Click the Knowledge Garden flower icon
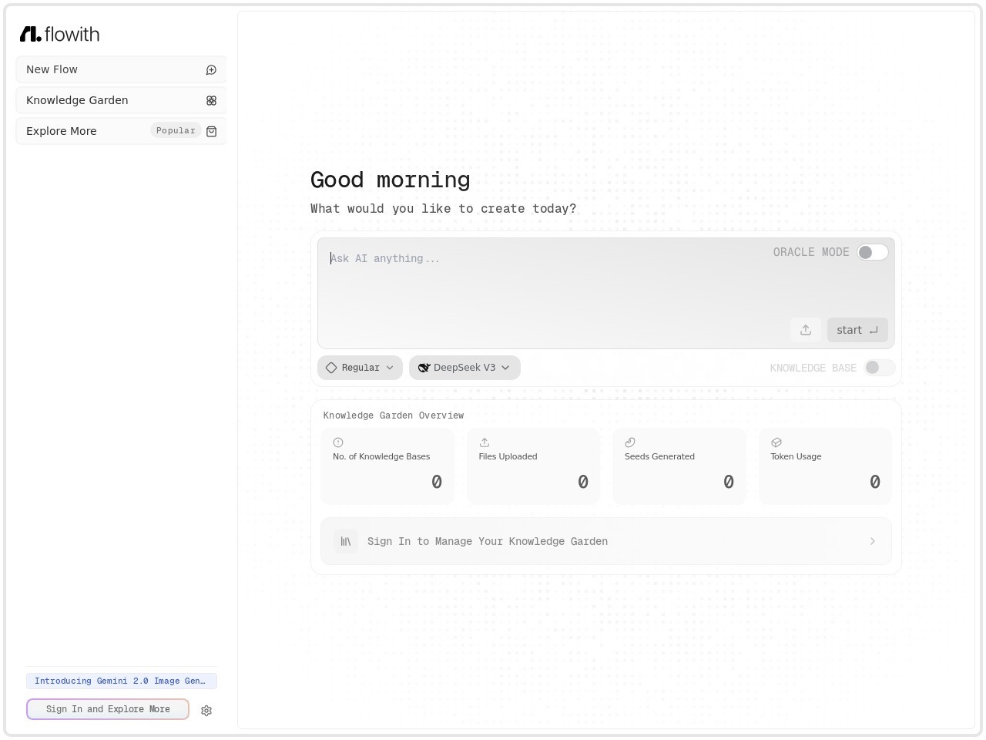This screenshot has height=740, width=986. click(x=211, y=101)
